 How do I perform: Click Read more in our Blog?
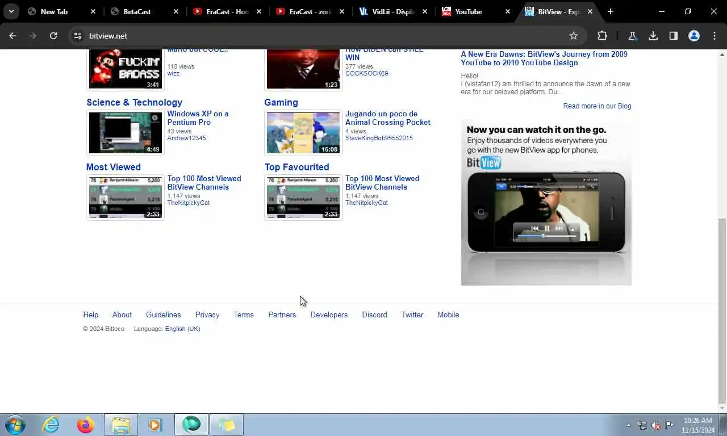coord(597,106)
